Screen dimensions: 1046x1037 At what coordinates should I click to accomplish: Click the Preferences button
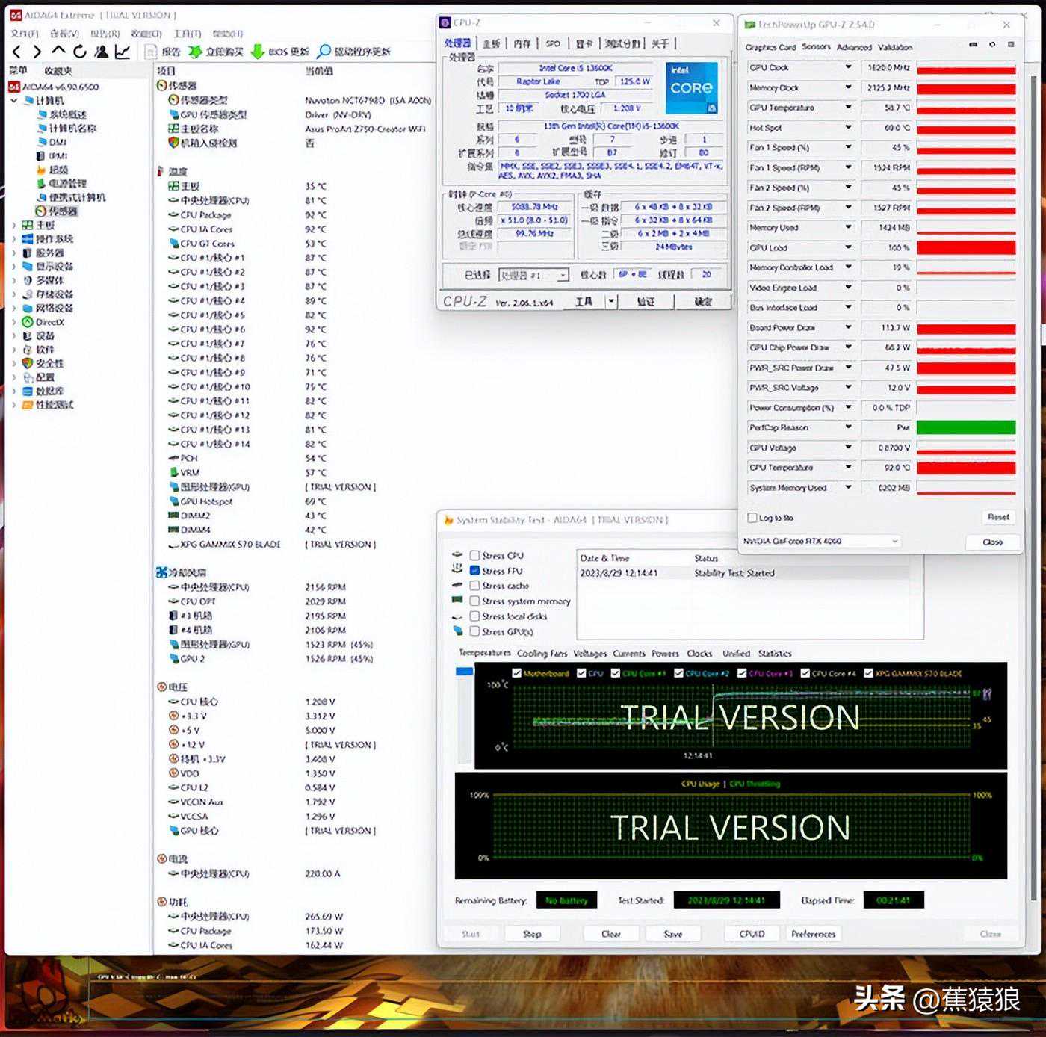click(x=813, y=934)
